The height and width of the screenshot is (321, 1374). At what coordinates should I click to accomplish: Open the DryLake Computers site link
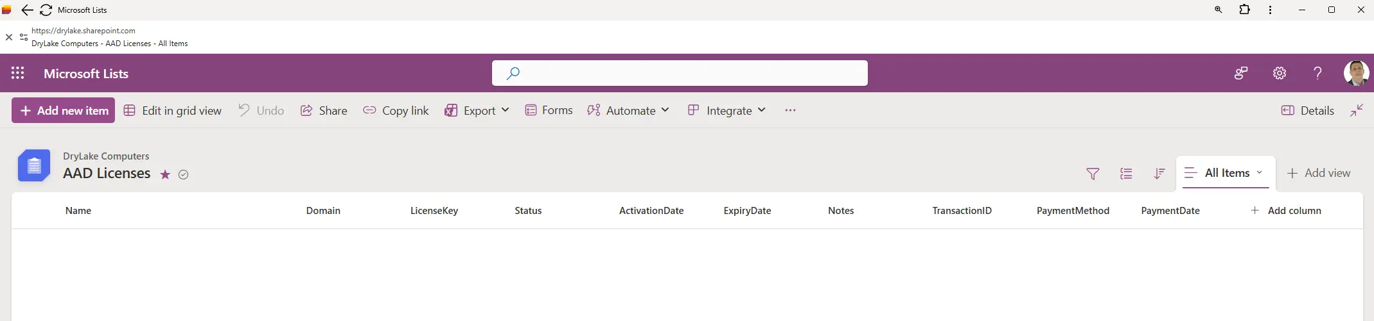coord(106,156)
